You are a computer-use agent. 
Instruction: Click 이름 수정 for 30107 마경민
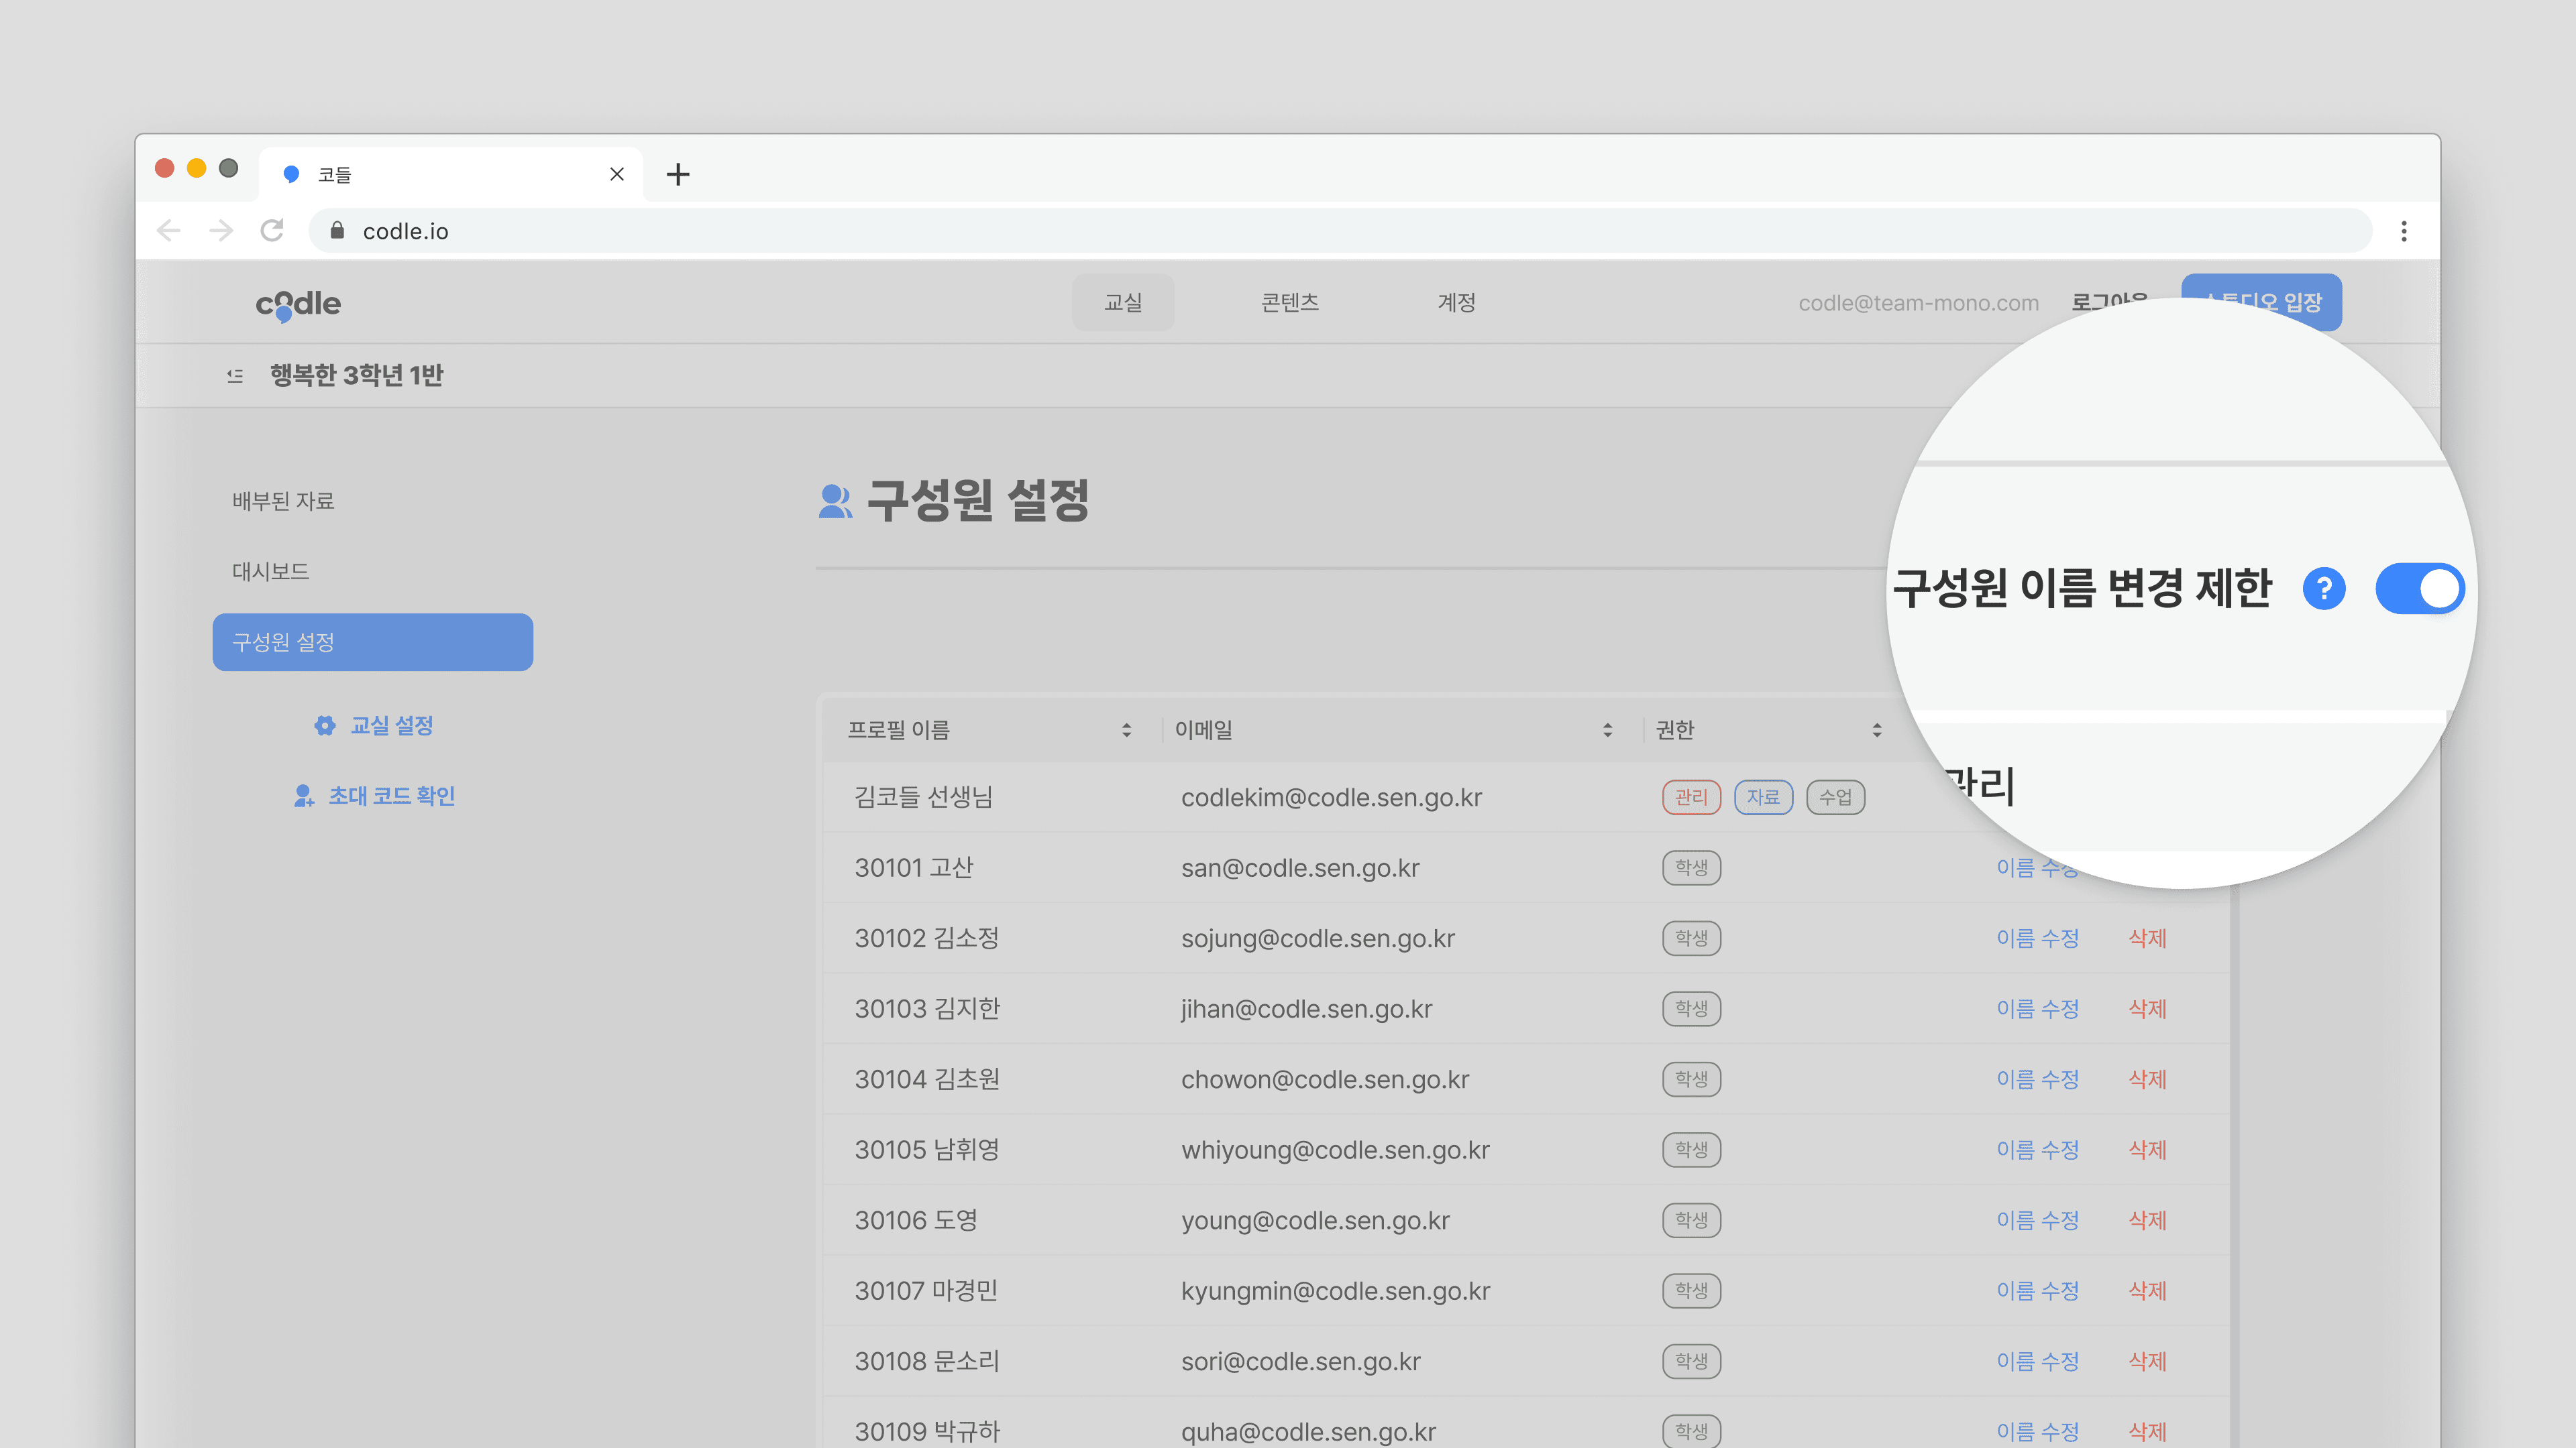(2037, 1290)
